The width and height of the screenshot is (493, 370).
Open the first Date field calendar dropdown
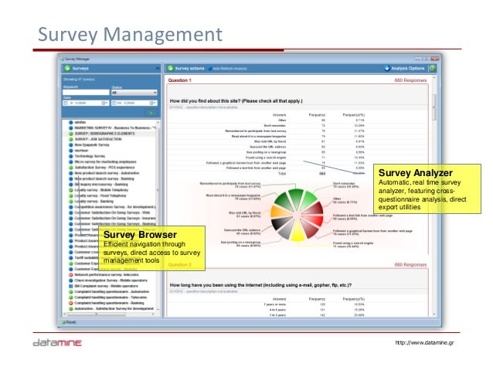[x=105, y=103]
